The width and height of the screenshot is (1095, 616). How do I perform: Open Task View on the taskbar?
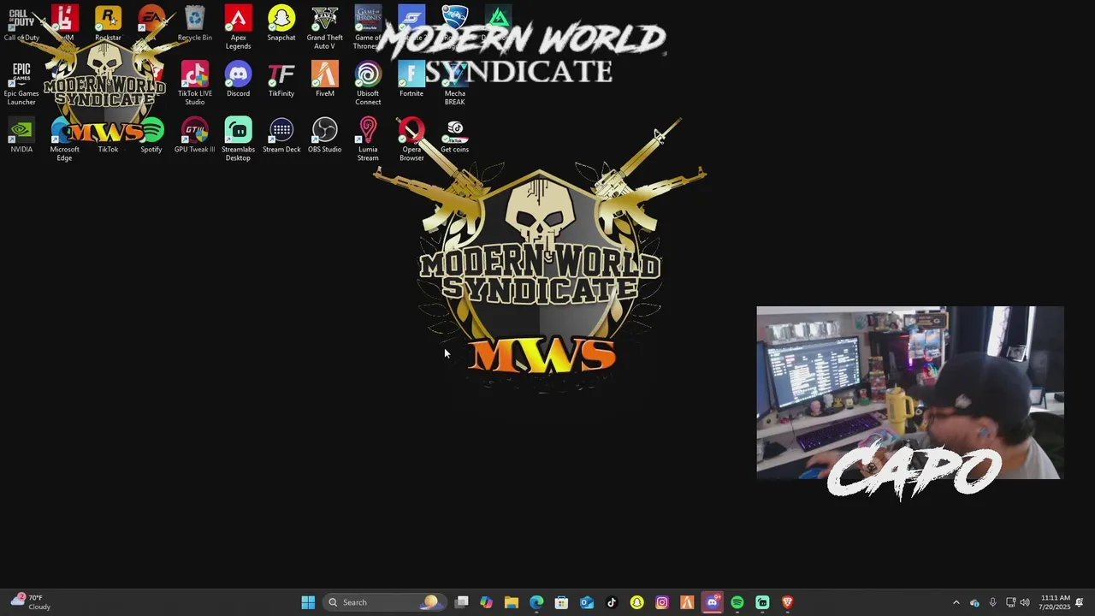[x=462, y=602]
